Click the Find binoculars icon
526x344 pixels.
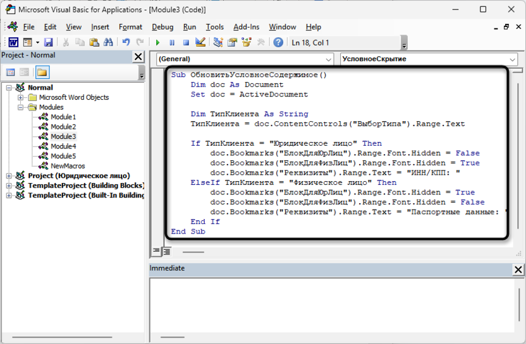coord(108,42)
